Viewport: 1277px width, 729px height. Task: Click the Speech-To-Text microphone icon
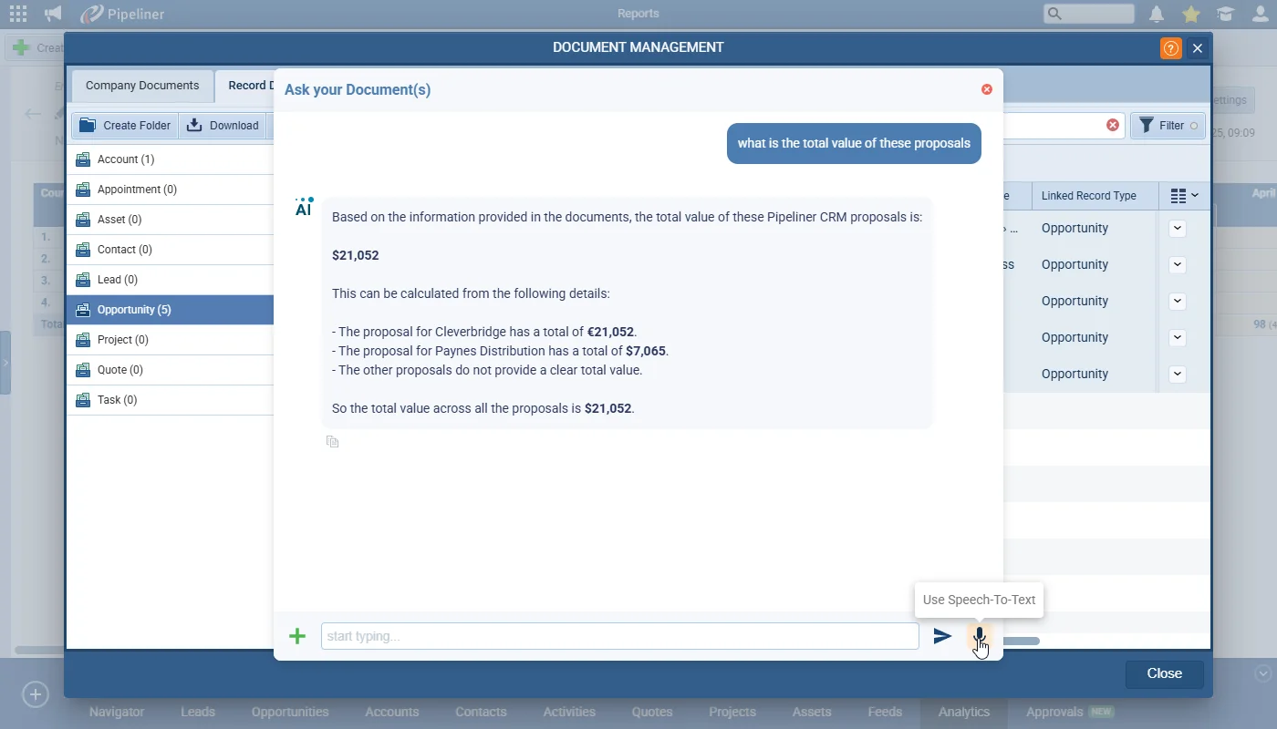tap(980, 636)
